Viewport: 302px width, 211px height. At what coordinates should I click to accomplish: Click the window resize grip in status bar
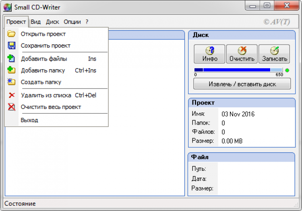[x=296, y=205]
